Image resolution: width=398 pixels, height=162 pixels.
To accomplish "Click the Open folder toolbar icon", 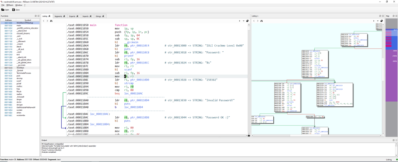I will (3, 10).
